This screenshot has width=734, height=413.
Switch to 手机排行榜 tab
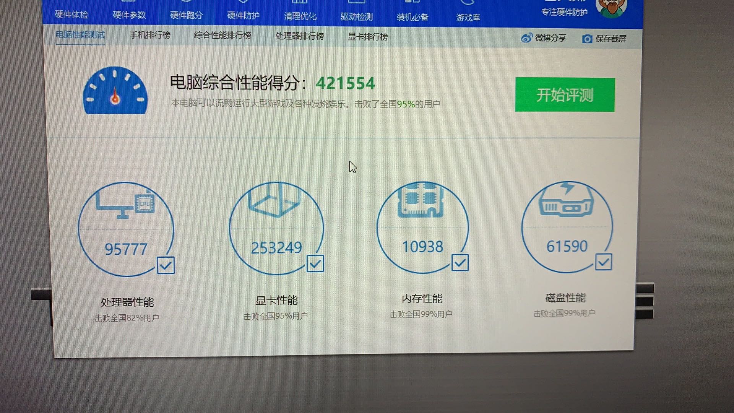click(150, 35)
